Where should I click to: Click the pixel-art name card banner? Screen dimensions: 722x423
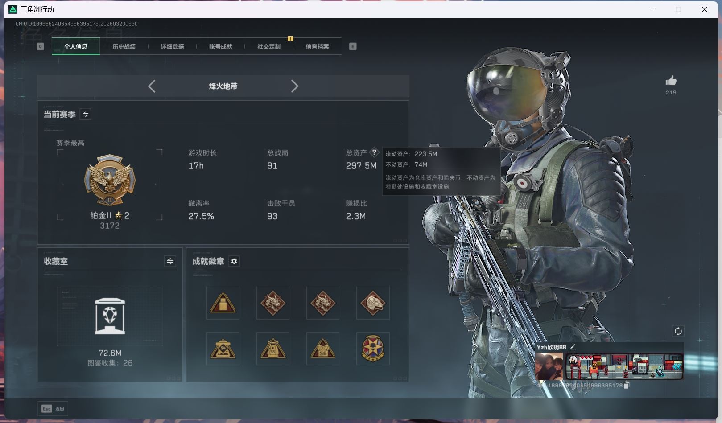point(624,366)
